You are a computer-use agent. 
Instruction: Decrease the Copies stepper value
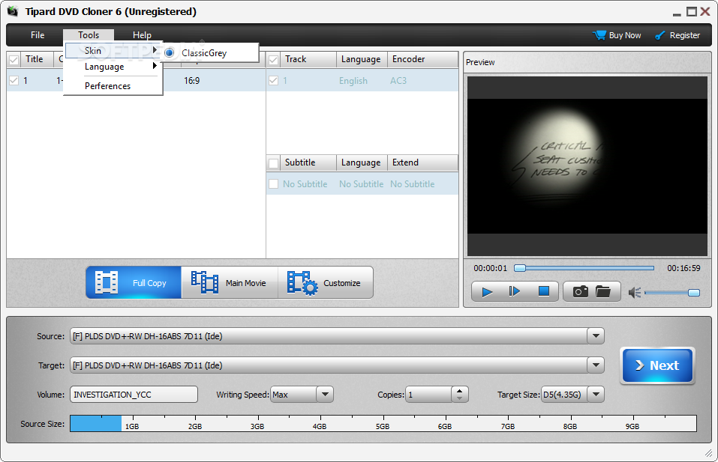click(460, 398)
